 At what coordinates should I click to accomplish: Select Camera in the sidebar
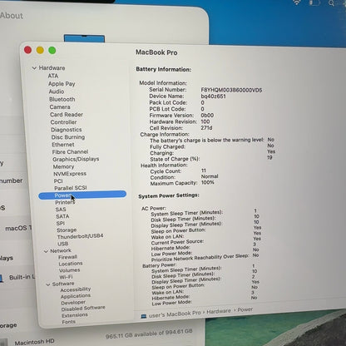60,107
